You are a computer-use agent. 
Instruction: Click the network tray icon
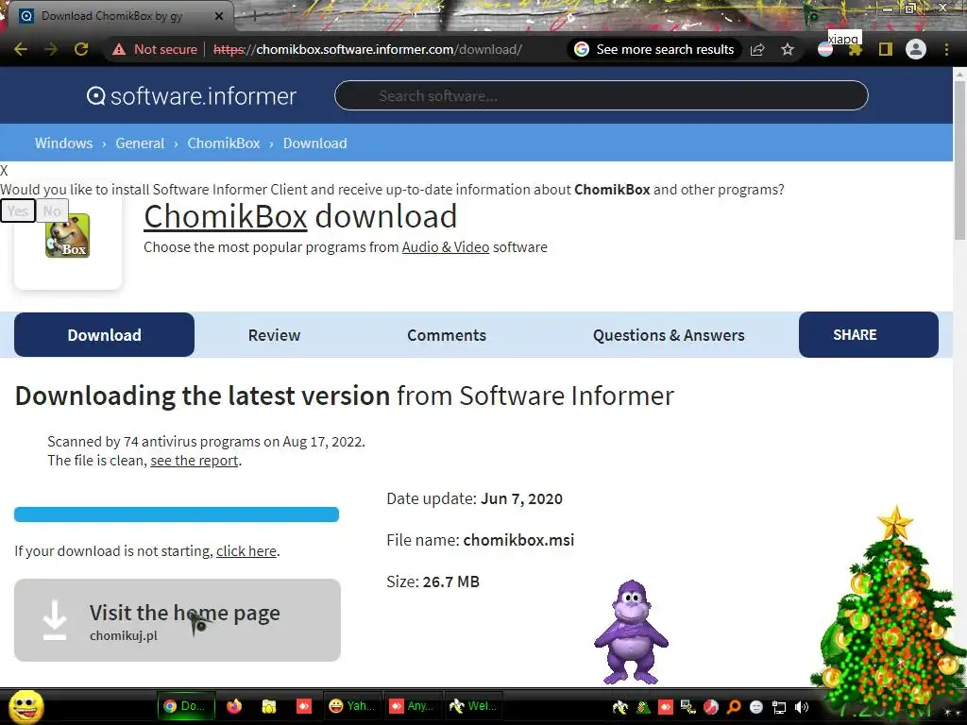[779, 707]
